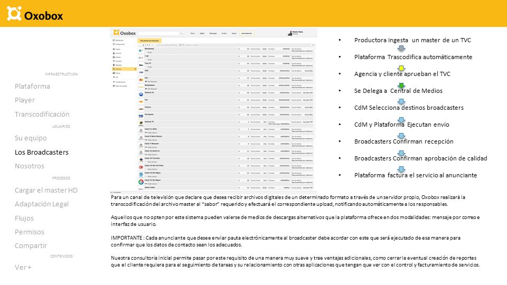Image resolution: width=507 pixels, height=285 pixels.
Task: Click the Canal 9 Bahia Blanca logo
Action: coord(141,138)
